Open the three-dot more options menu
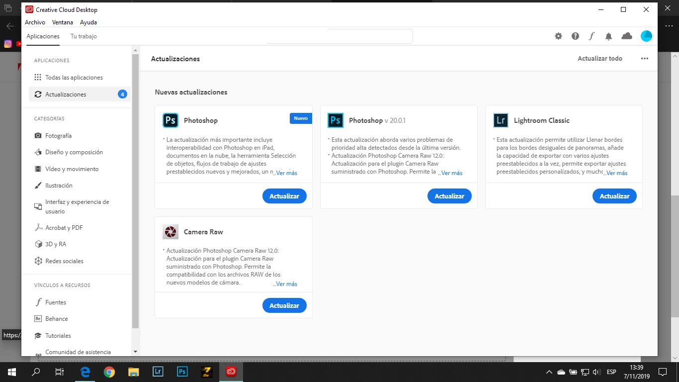This screenshot has height=382, width=679. [x=645, y=59]
